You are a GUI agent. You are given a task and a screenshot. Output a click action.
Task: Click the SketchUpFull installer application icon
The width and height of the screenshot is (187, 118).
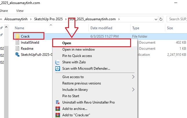pos(17,54)
